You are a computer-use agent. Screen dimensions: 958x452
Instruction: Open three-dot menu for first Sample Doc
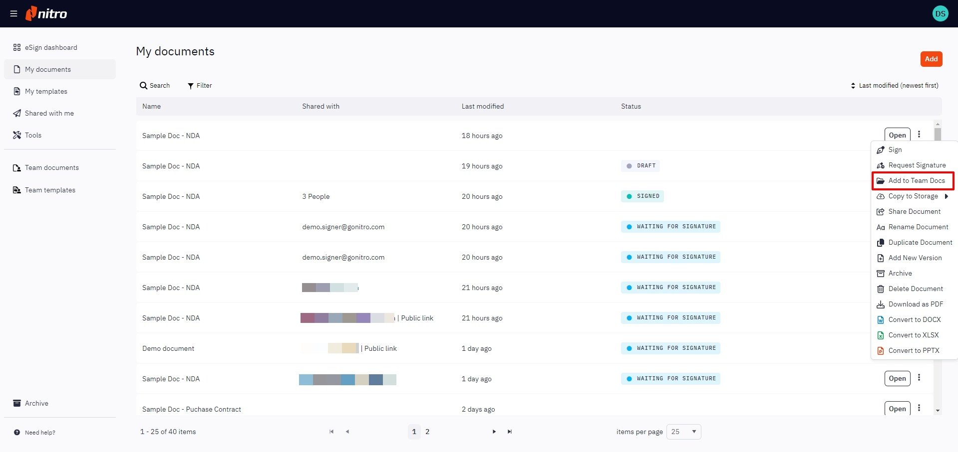(919, 135)
